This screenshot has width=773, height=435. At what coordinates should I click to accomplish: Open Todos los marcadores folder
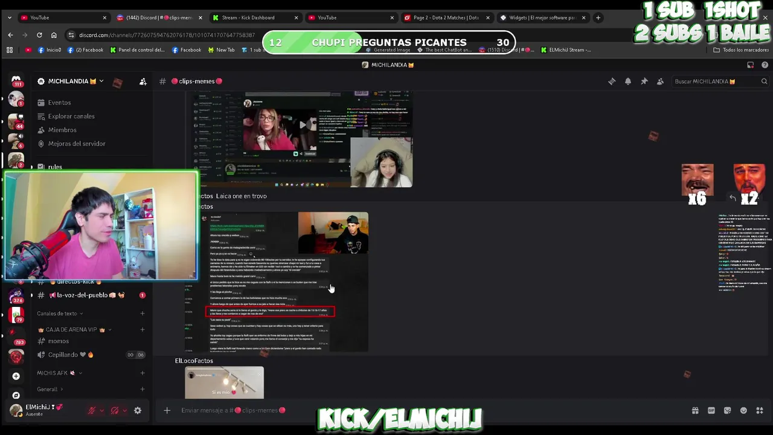click(741, 50)
